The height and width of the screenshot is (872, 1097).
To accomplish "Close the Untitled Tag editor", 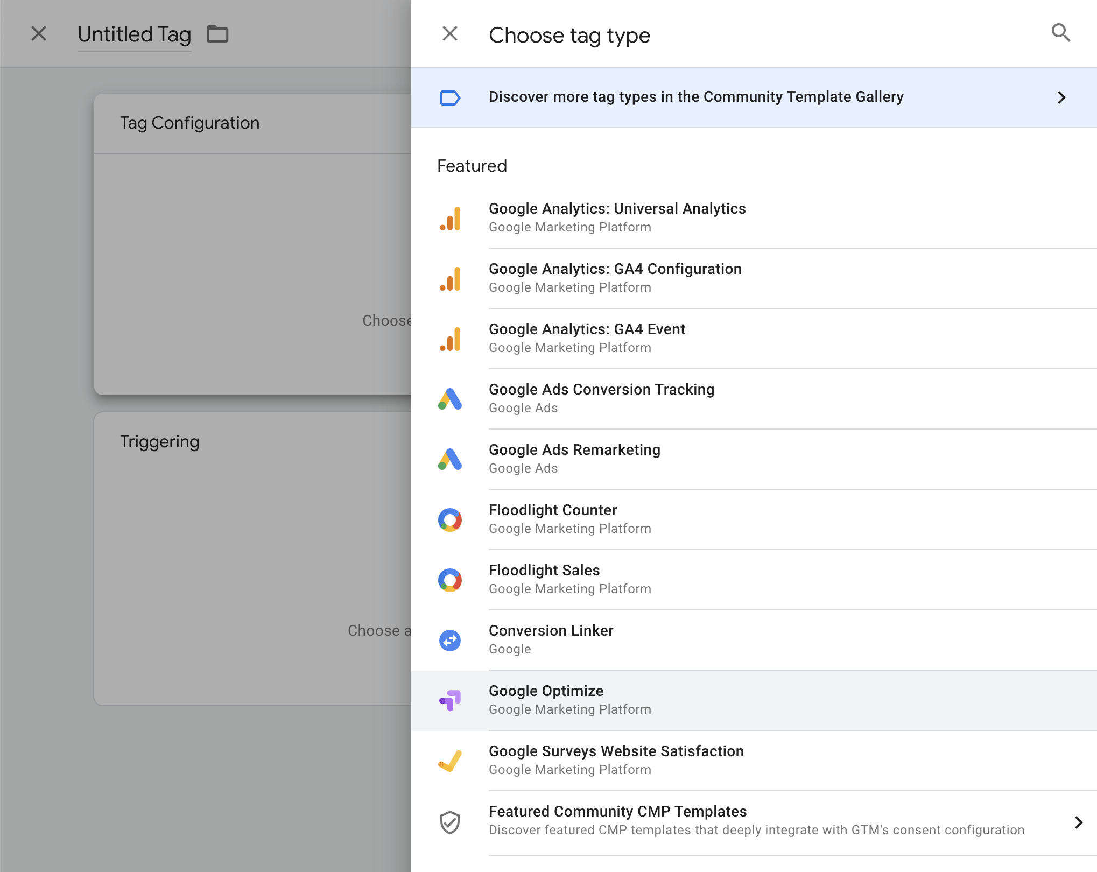I will tap(39, 33).
